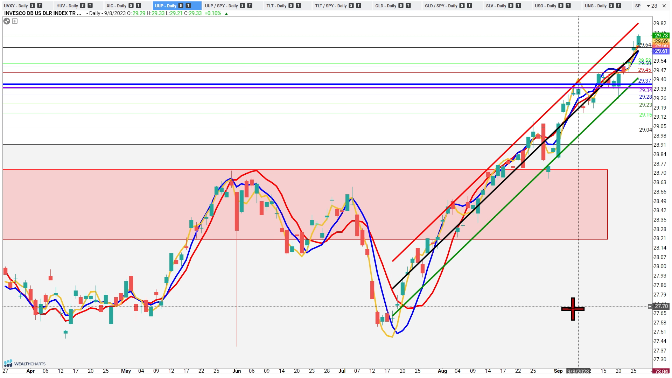This screenshot has width=672, height=378.
Task: Click the S icon on the active UUP - Daily tab
Action: tap(181, 6)
